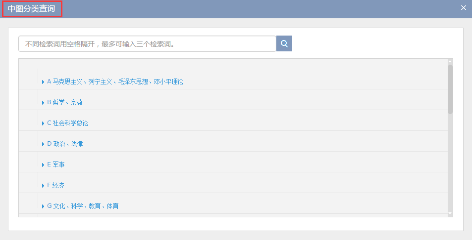Select the B 哲学、宗教 label
The image size is (472, 240).
[64, 102]
